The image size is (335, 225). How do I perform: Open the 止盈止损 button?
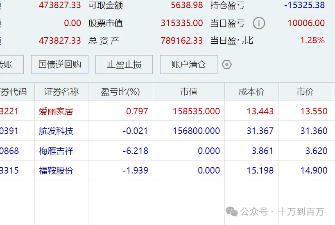pyautogui.click(x=124, y=65)
